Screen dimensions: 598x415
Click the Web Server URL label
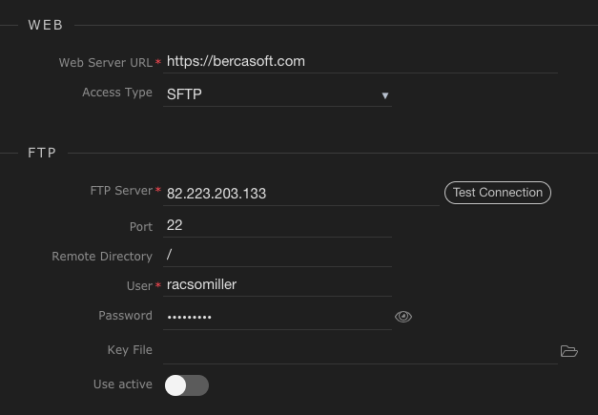click(105, 62)
